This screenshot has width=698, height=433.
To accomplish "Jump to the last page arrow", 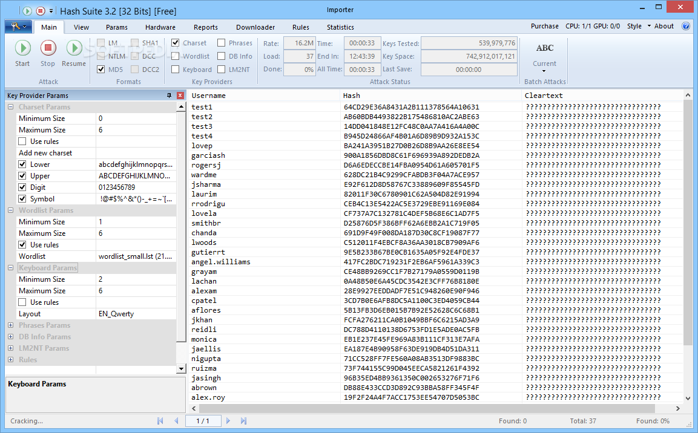I will point(243,421).
